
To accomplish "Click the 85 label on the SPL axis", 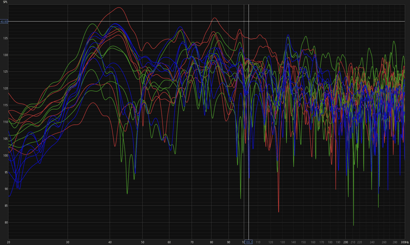I will point(6,206).
